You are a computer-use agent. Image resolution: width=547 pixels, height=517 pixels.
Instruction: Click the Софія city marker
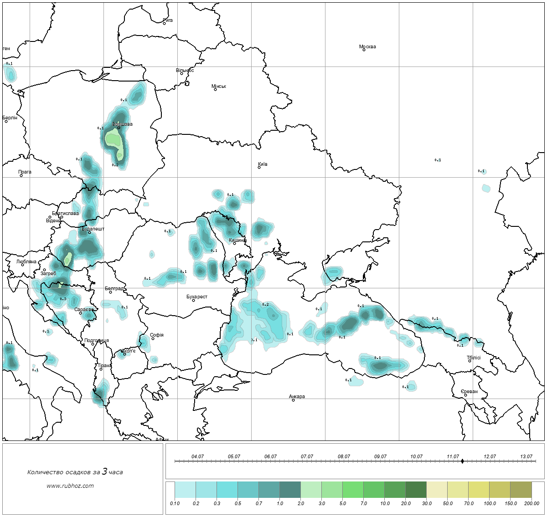pos(153,338)
